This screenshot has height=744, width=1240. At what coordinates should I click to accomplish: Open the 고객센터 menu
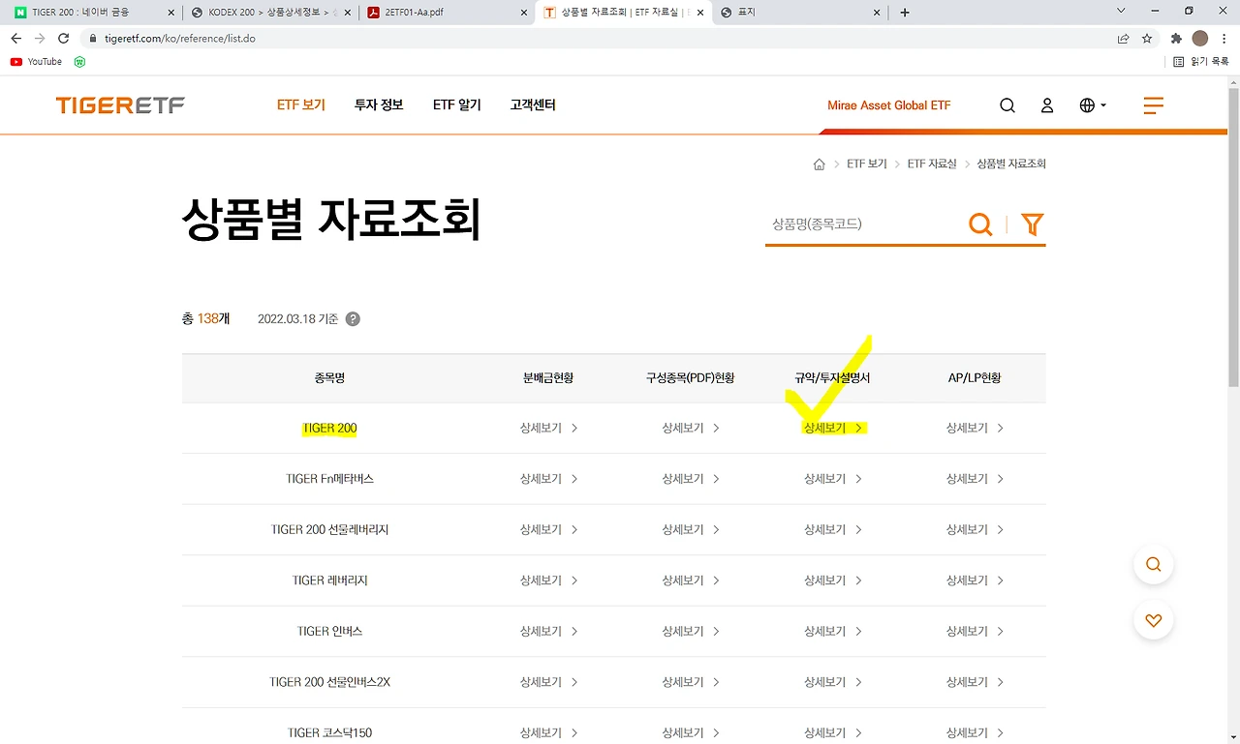(533, 105)
